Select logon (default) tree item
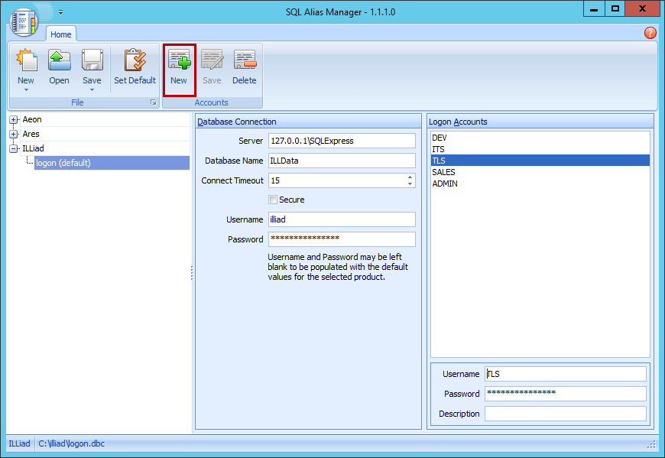665x458 pixels. click(63, 163)
